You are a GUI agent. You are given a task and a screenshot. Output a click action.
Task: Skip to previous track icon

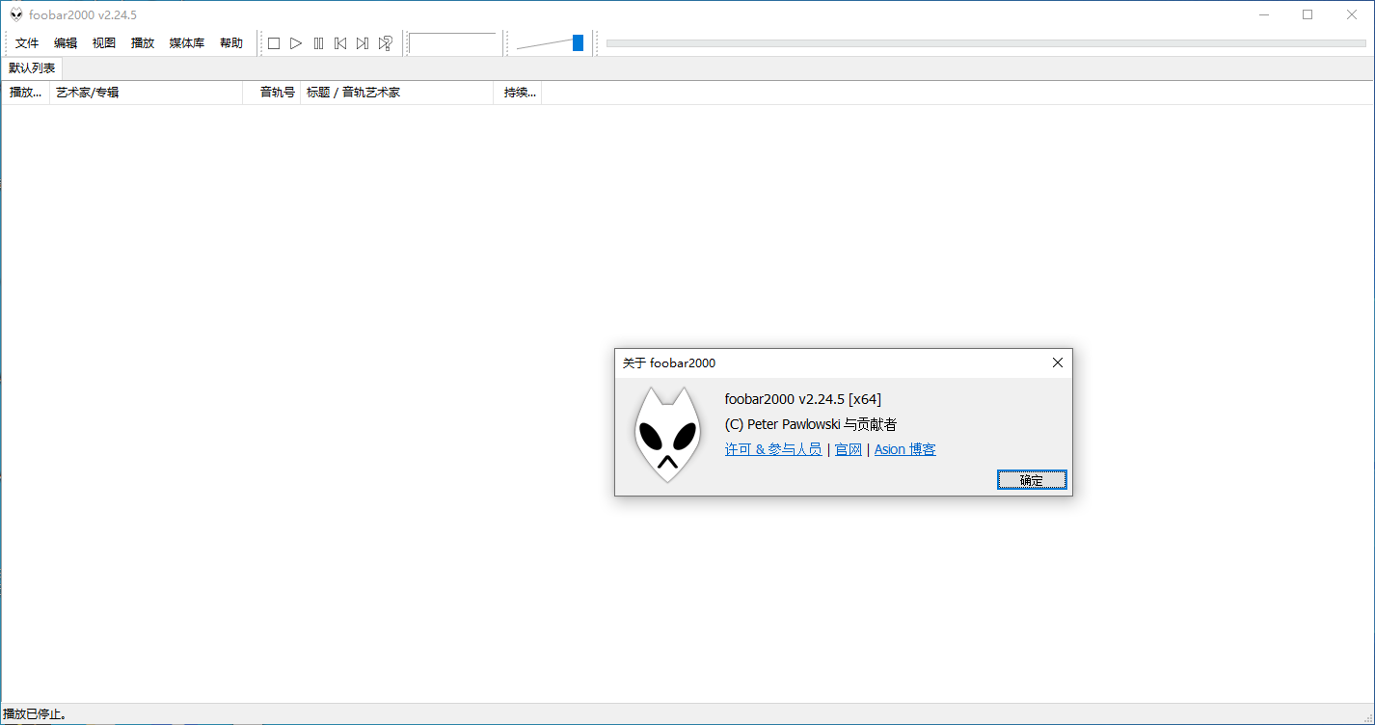tap(340, 43)
